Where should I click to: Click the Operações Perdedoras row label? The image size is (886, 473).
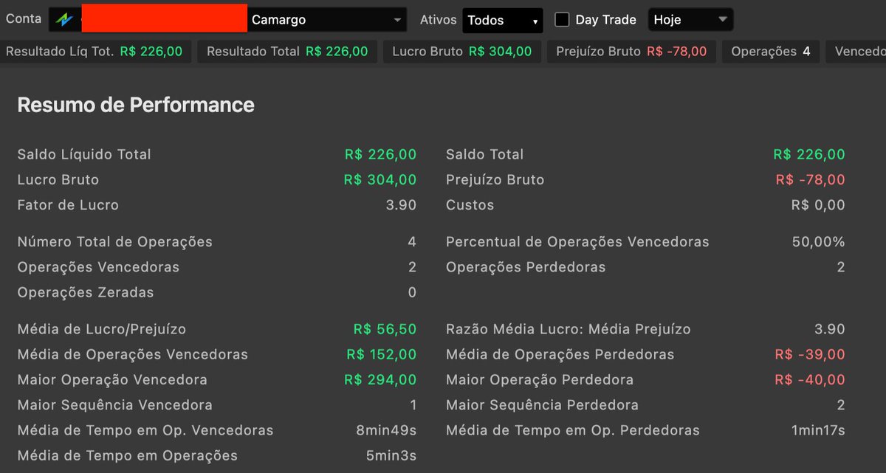tap(526, 267)
